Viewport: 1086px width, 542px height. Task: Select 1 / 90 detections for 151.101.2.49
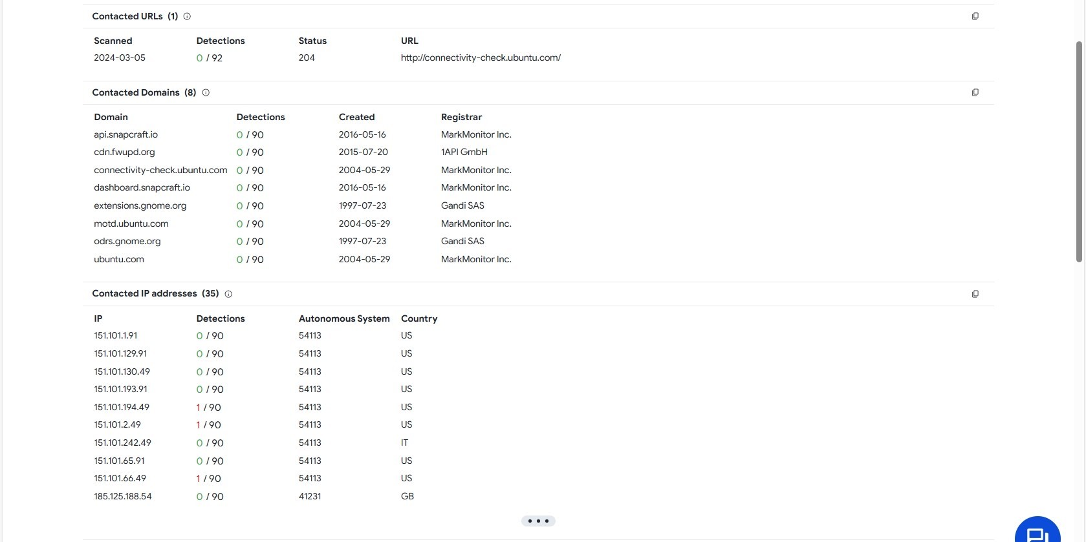coord(209,424)
